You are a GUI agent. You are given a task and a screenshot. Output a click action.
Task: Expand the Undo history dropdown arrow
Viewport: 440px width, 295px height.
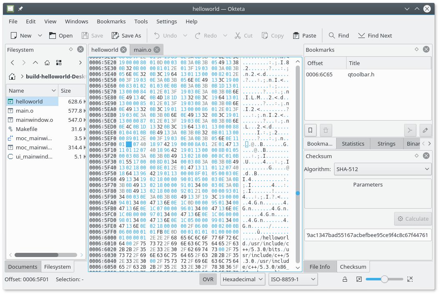[185, 35]
